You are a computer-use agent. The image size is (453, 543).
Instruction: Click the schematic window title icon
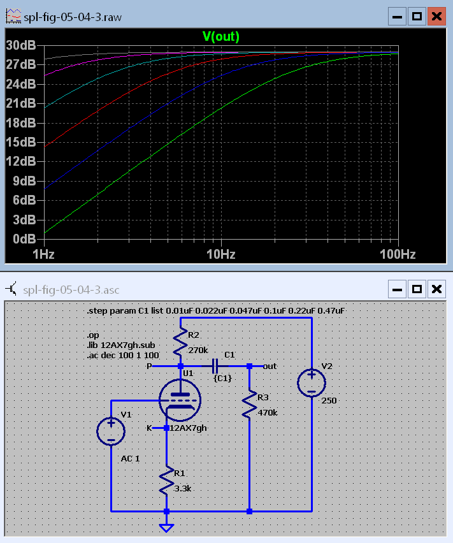[x=13, y=290]
